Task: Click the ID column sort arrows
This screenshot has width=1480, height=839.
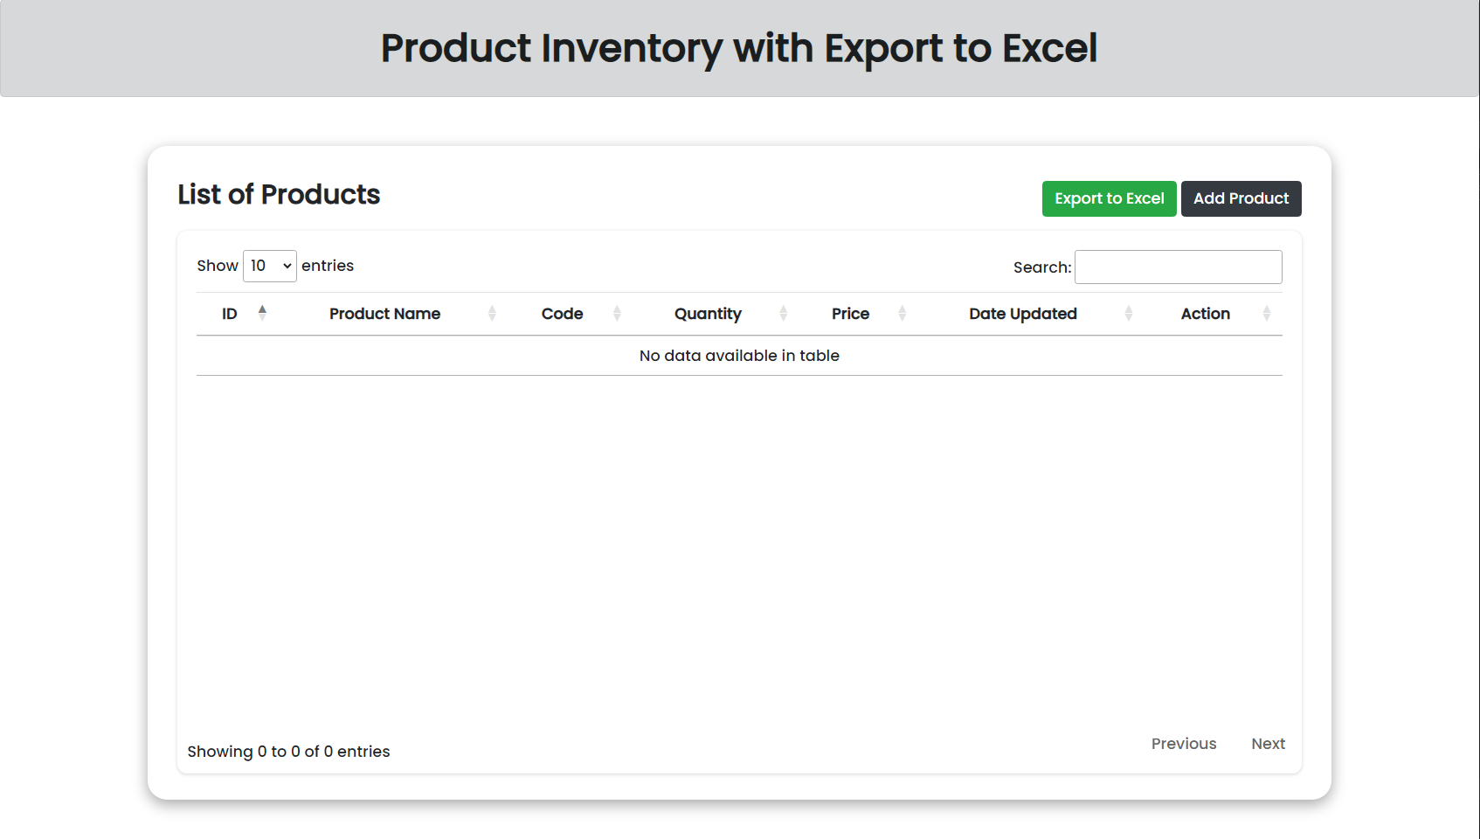Action: point(262,313)
